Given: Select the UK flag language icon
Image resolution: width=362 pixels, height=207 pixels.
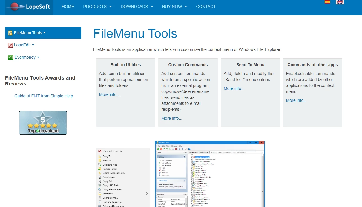Looking at the screenshot, I should coord(340,2).
